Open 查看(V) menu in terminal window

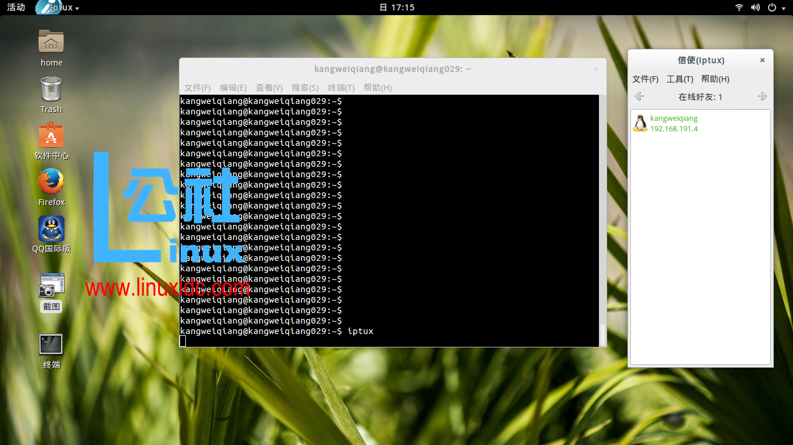pos(269,88)
